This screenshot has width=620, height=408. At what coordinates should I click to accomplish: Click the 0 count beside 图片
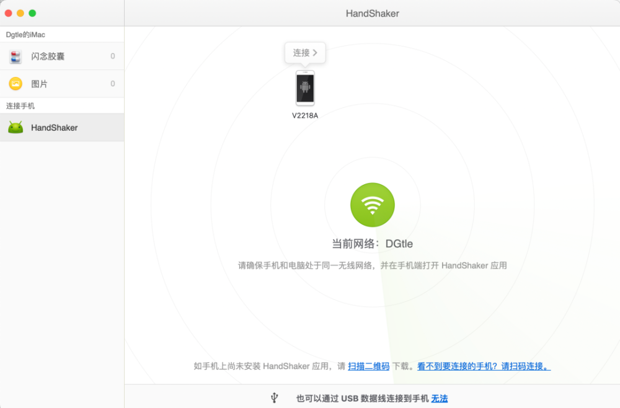click(x=113, y=84)
